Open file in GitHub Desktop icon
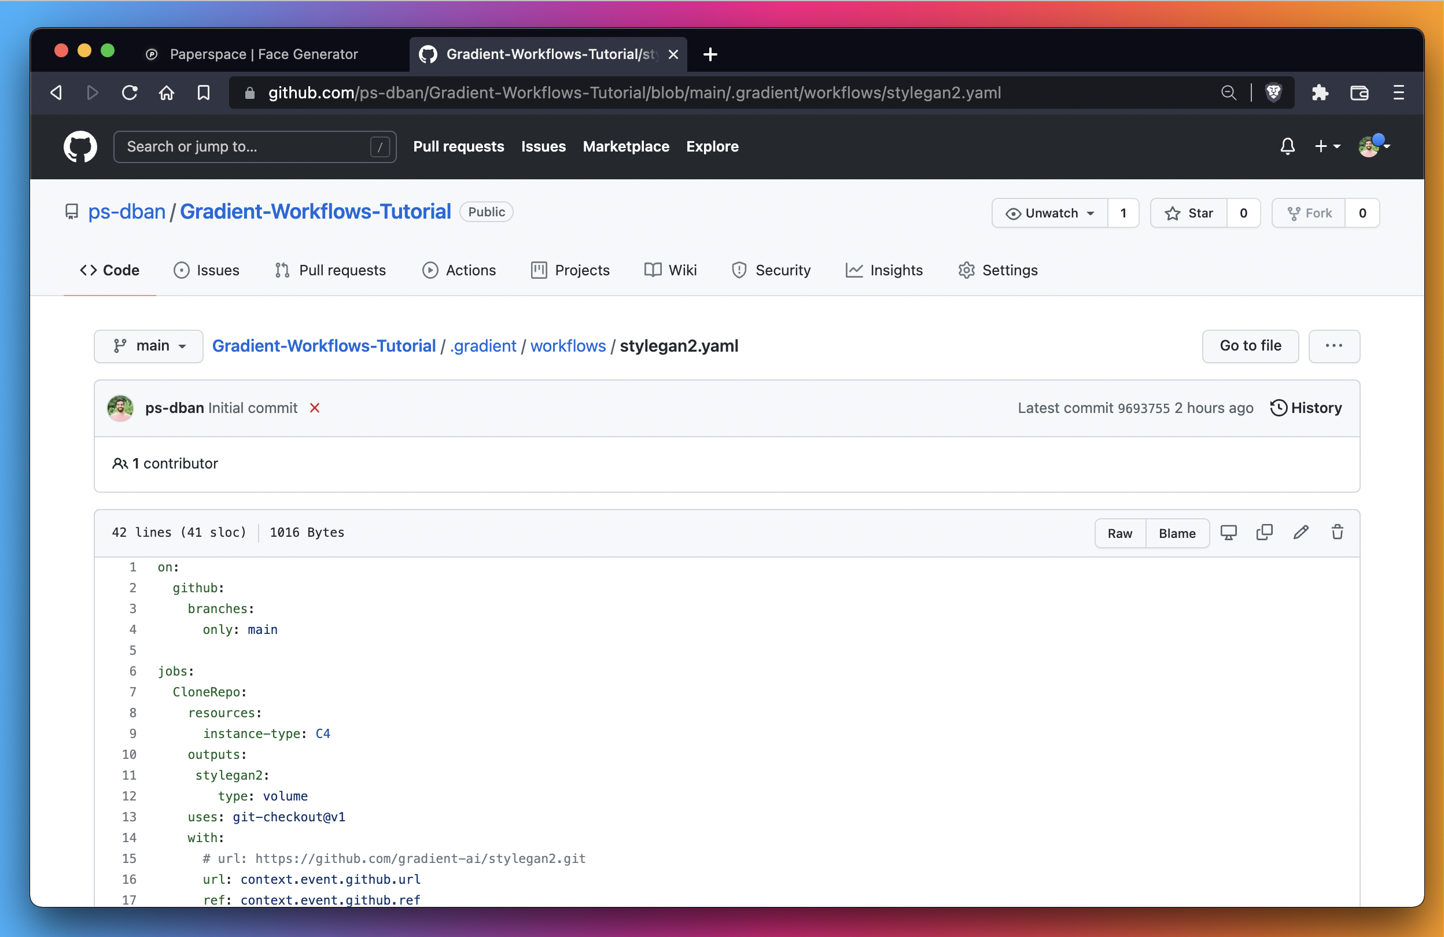The width and height of the screenshot is (1444, 937). coord(1229,533)
